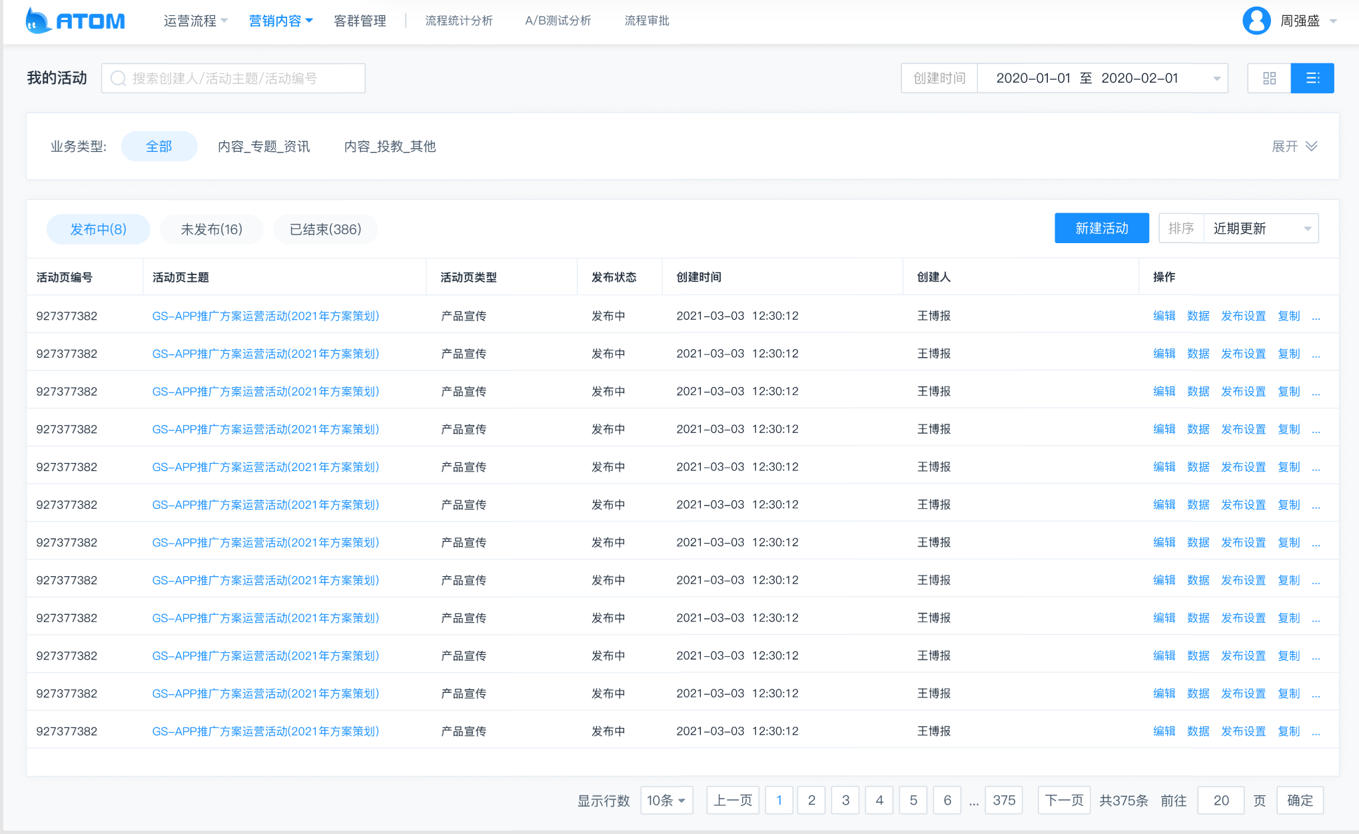Click the user avatar icon
This screenshot has height=834, width=1359.
pyautogui.click(x=1256, y=21)
